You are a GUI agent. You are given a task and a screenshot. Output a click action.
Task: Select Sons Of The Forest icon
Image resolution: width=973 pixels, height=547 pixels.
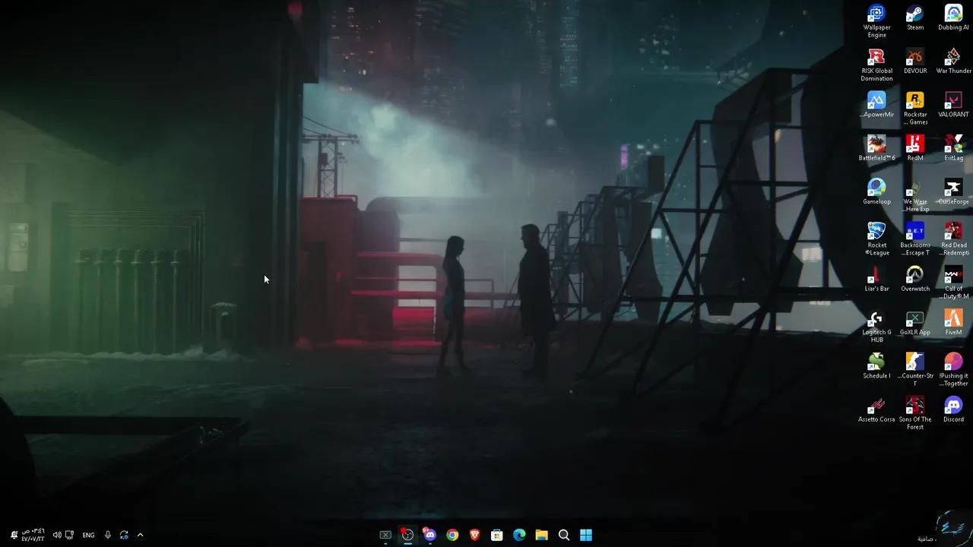click(915, 413)
